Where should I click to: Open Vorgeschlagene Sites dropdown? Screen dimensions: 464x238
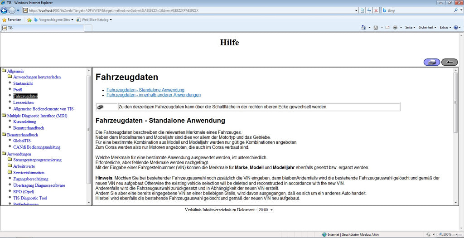53,19
